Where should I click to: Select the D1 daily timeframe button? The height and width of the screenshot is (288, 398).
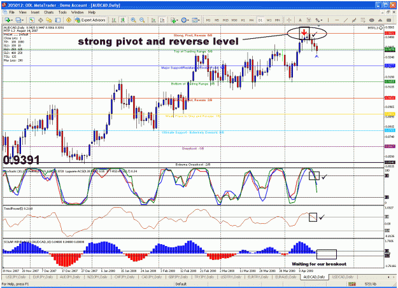pyautogui.click(x=260, y=20)
